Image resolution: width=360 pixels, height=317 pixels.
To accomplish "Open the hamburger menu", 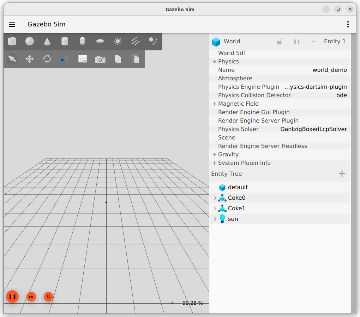I will pyautogui.click(x=12, y=24).
